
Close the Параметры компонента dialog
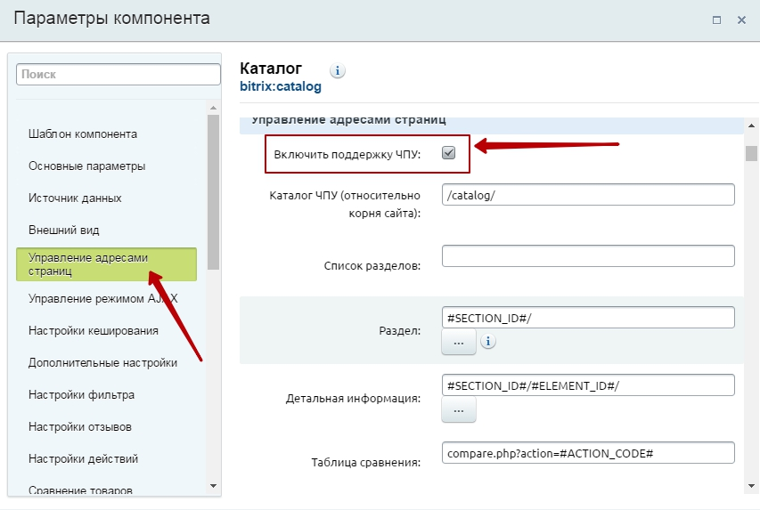point(741,20)
